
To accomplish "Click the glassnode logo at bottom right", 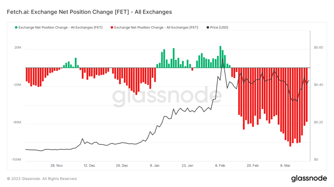I will [309, 178].
